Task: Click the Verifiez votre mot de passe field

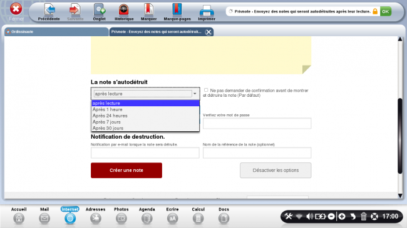Action: coord(257,123)
